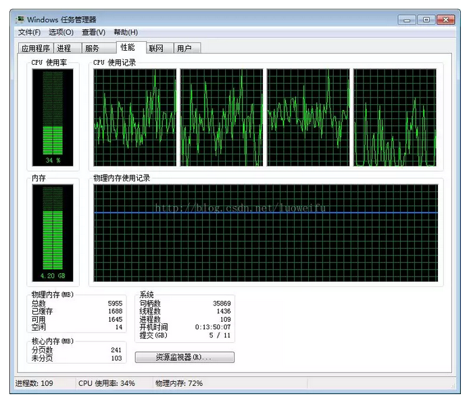Click the 分页数 value 241

click(x=116, y=350)
